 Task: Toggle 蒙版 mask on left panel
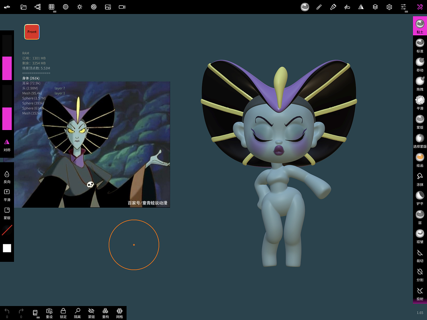pos(7,213)
